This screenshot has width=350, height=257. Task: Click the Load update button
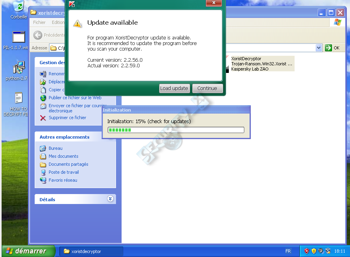174,88
